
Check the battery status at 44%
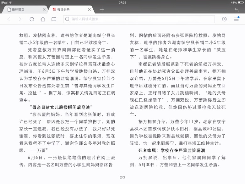point(237,3)
